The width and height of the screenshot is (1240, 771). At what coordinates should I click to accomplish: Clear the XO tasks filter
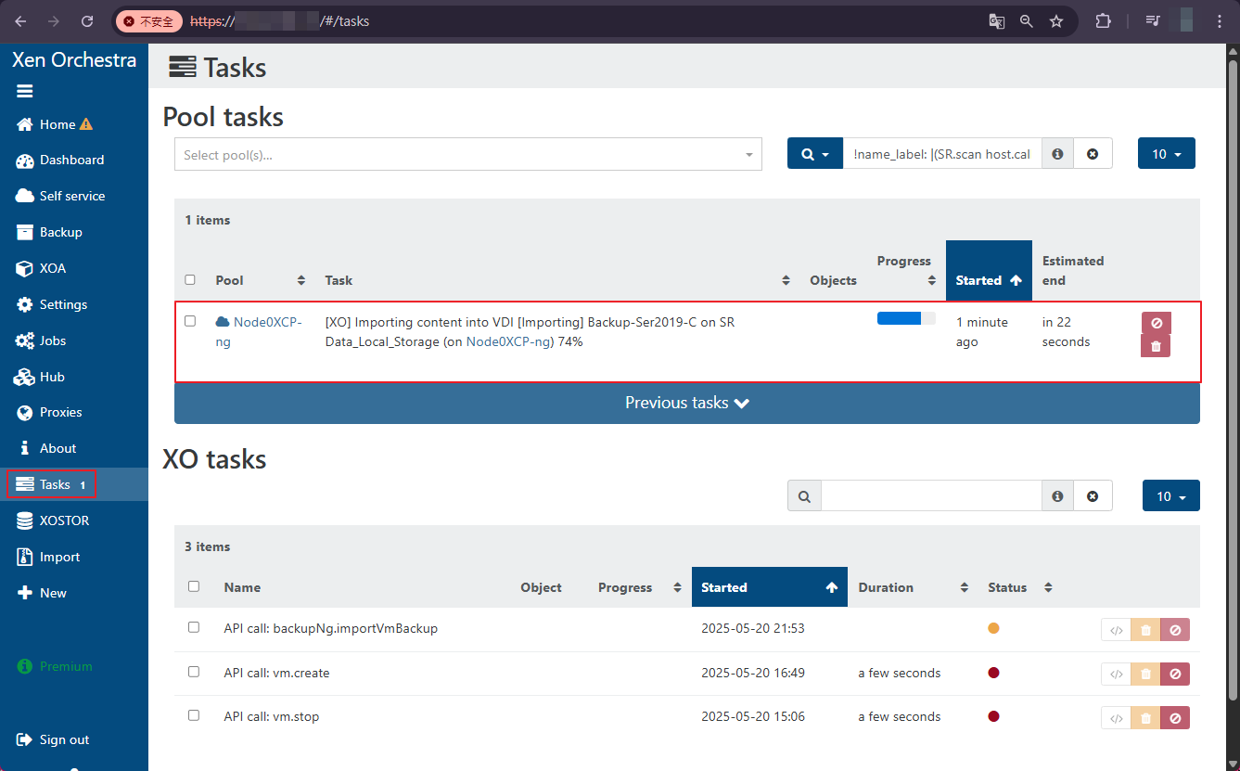point(1093,496)
